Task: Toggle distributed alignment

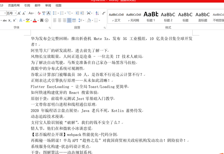Action: click(74, 20)
